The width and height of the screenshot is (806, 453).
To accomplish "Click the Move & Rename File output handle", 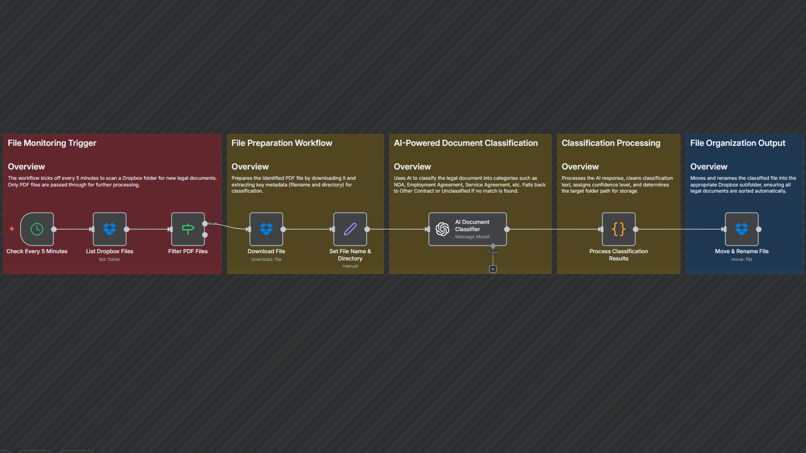I will click(759, 229).
